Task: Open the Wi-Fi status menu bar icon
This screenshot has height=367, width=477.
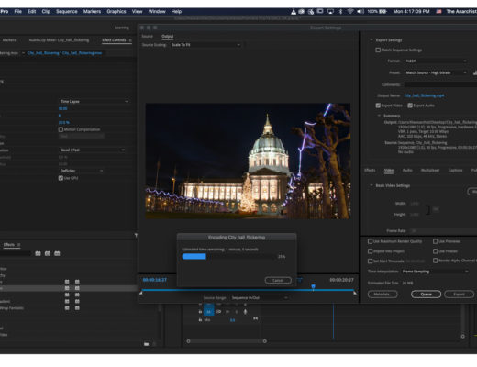Action: click(350, 12)
